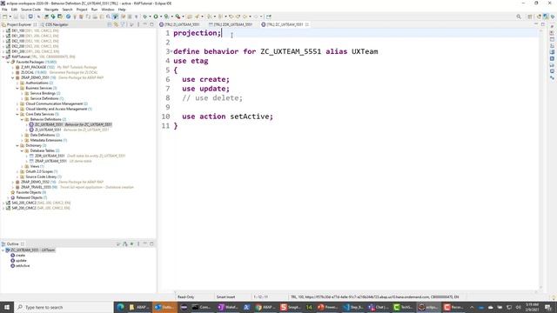
Task: Collapse the RAPTutorial project node
Action: point(3,57)
